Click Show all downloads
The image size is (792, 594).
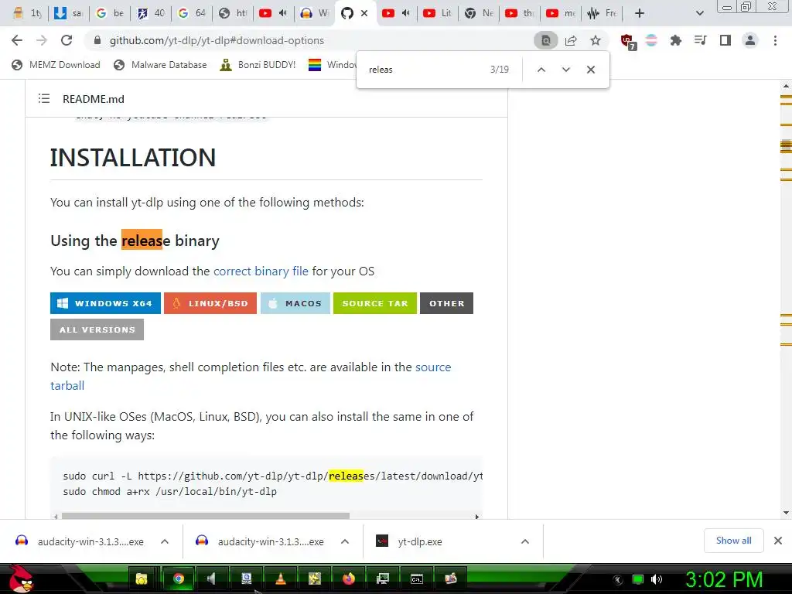click(x=733, y=541)
